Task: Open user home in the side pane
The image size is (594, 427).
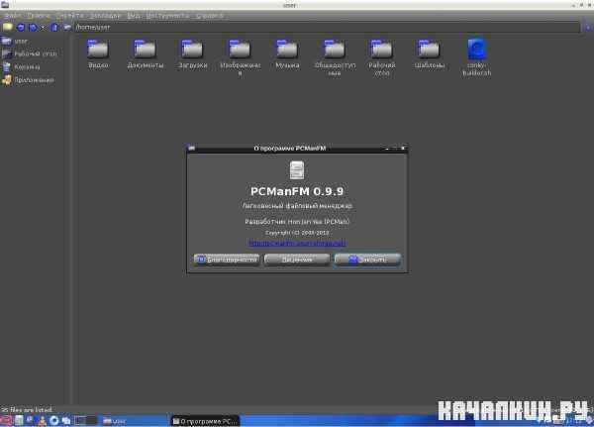Action: (15, 41)
